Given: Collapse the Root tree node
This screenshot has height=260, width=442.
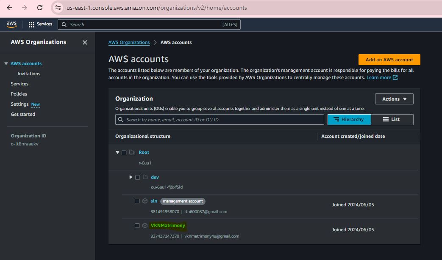Looking at the screenshot, I should click(x=118, y=153).
